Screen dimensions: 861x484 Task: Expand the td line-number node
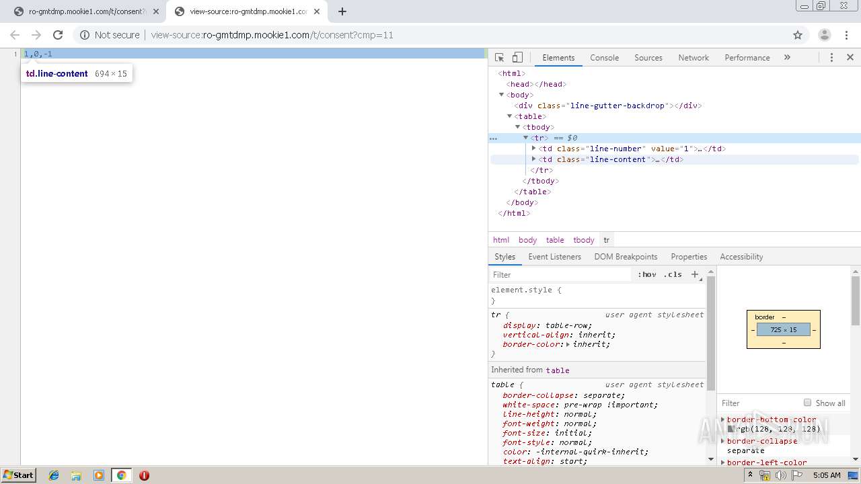pyautogui.click(x=534, y=149)
